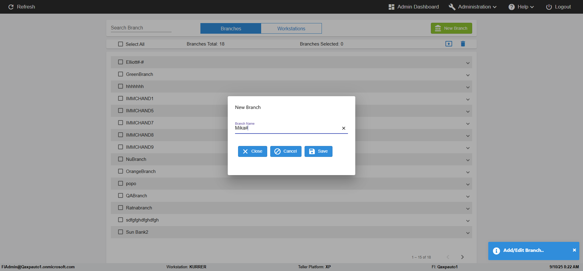The width and height of the screenshot is (583, 271).
Task: Click the Ratnabranch name text
Action: click(x=139, y=208)
